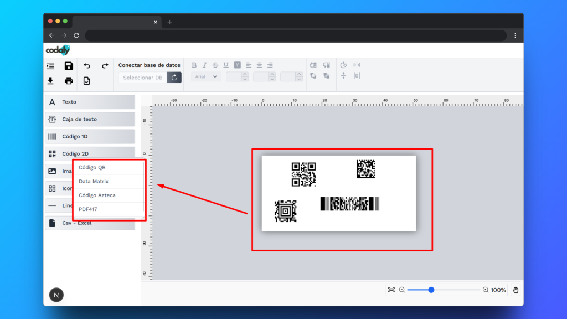
Task: Click the codaly logo
Action: (58, 50)
